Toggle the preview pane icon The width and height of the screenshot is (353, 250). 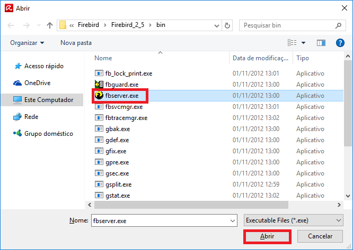click(321, 42)
